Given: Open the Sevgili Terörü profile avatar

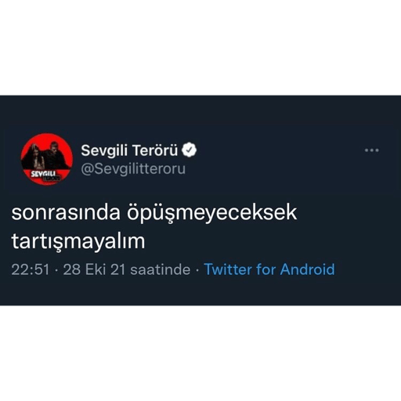Looking at the screenshot, I should pyautogui.click(x=47, y=159).
